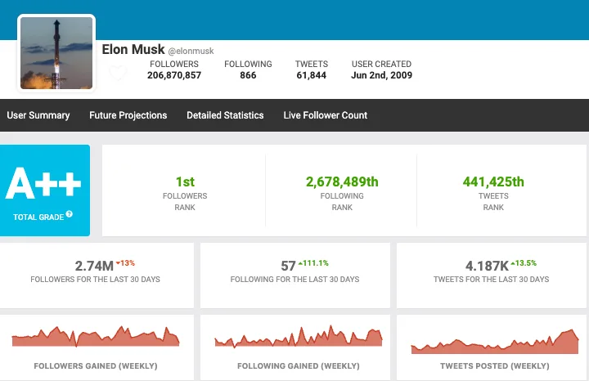Click the 206,870,857 followers count
The height and width of the screenshot is (381, 589).
point(174,75)
